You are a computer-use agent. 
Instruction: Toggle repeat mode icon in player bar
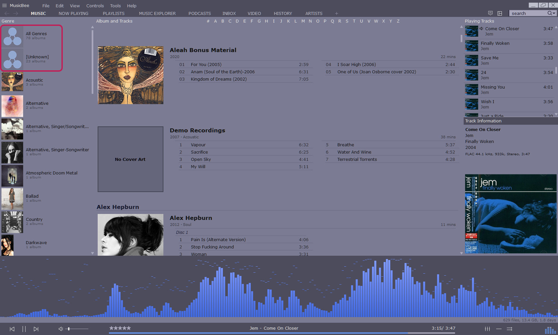499,329
